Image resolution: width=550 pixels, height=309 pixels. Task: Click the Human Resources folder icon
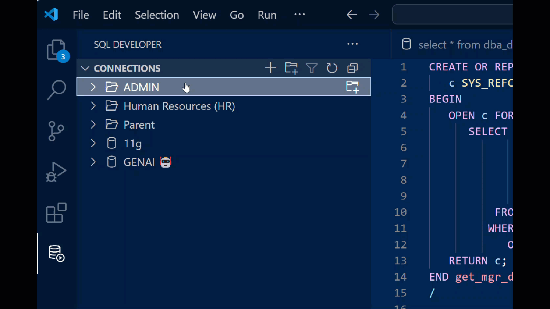click(x=112, y=106)
